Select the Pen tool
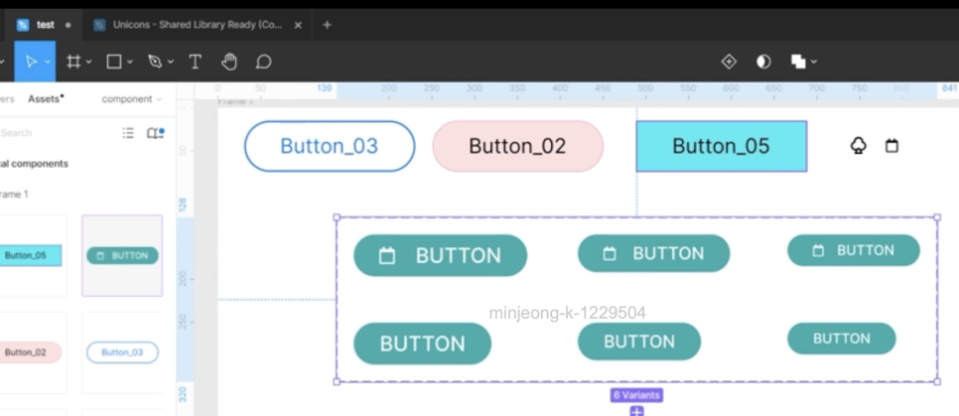This screenshot has height=416, width=959. pos(155,62)
